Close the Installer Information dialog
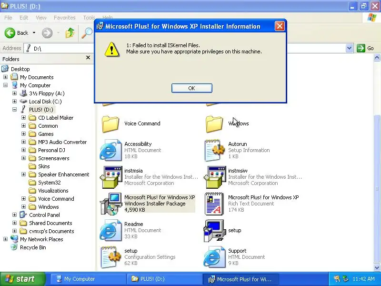The width and height of the screenshot is (381, 286). click(280, 26)
